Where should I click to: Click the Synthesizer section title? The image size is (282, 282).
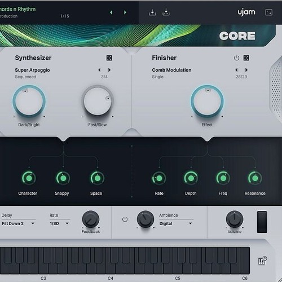tap(33, 58)
